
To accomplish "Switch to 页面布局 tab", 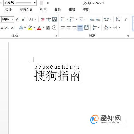I will click(26, 10).
